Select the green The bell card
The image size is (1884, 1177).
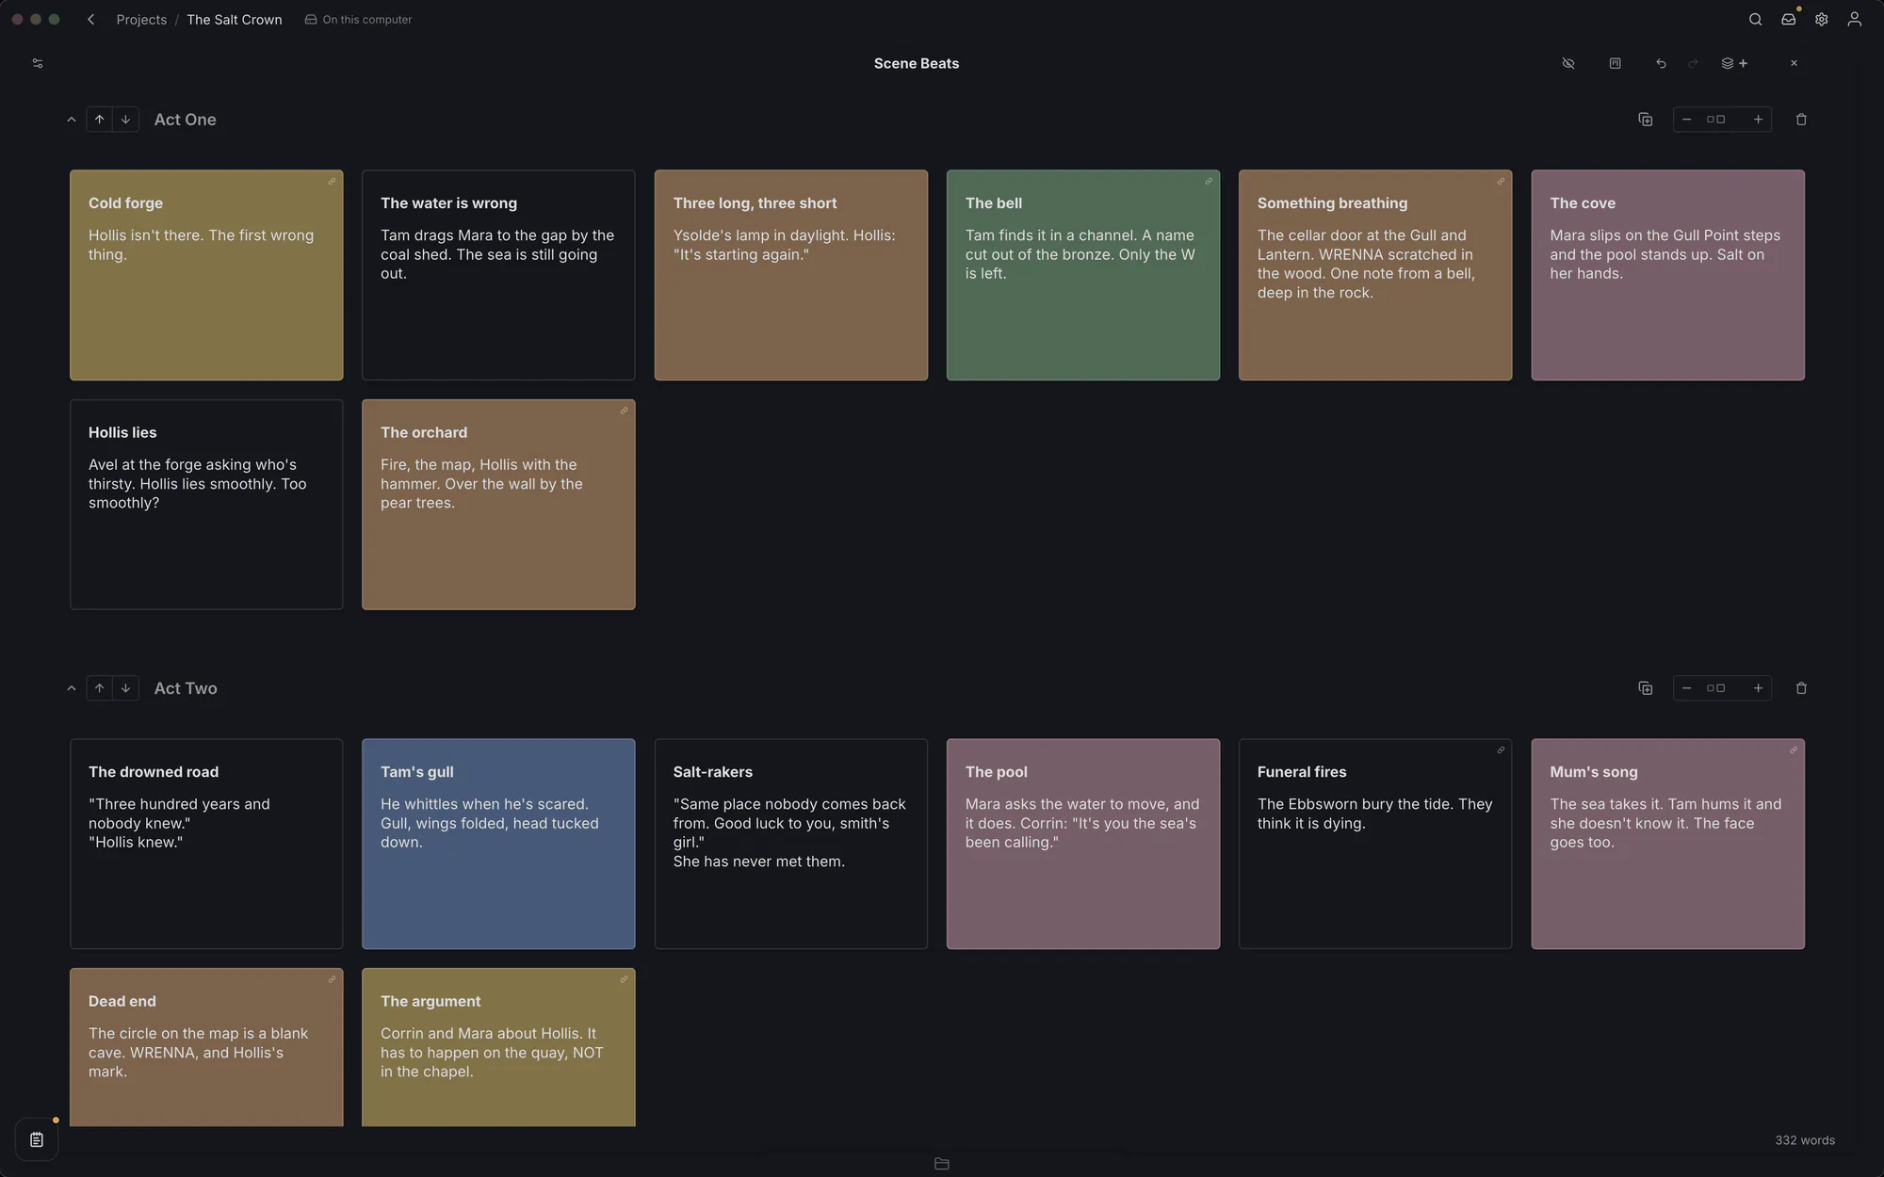1082,275
